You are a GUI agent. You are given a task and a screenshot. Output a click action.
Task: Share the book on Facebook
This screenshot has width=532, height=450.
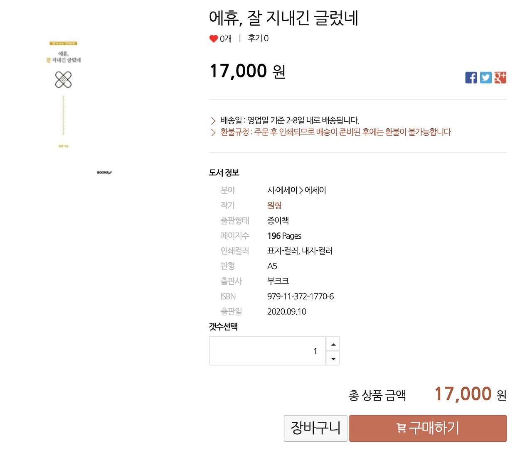[x=471, y=78]
